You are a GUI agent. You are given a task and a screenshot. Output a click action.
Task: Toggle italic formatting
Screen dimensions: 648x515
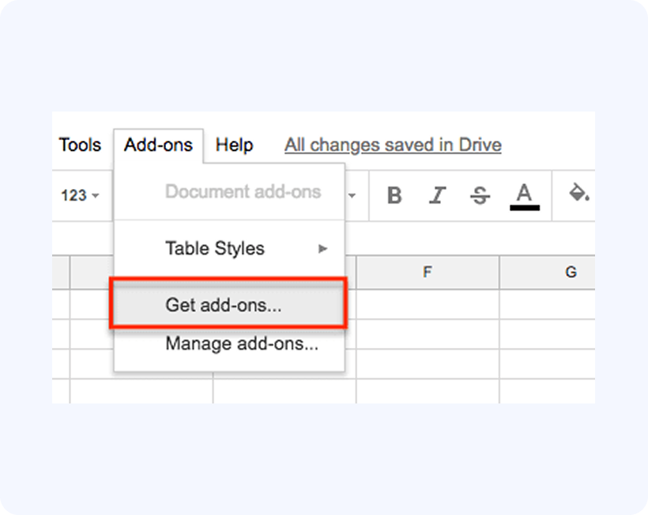pos(438,195)
